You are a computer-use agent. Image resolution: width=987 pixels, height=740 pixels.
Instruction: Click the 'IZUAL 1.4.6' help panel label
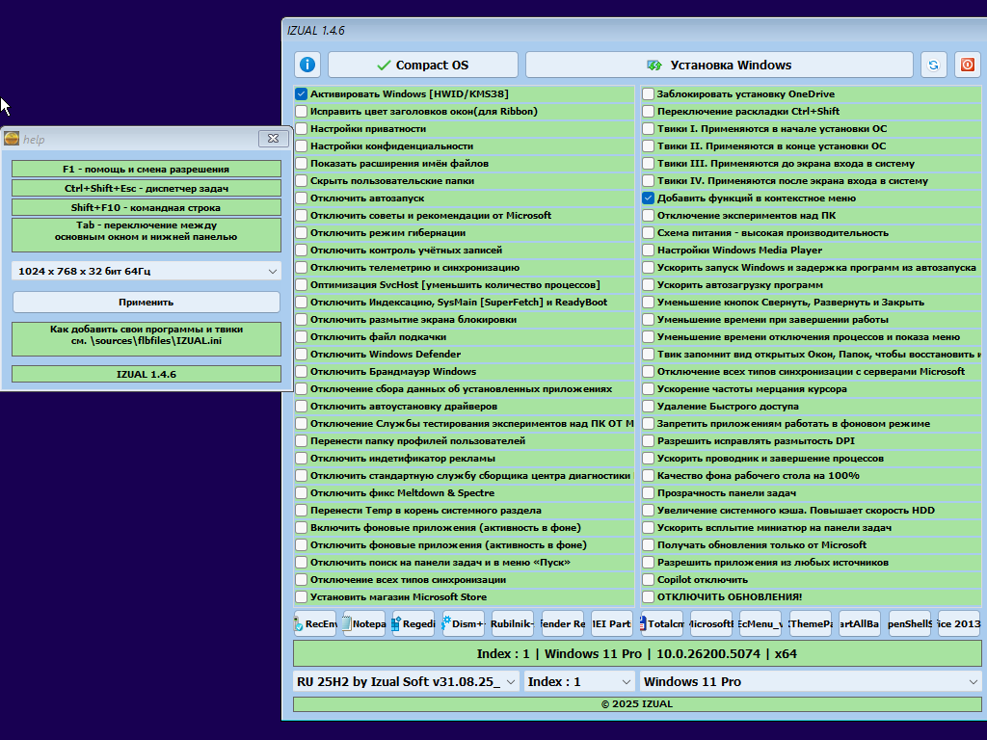pyautogui.click(x=147, y=374)
